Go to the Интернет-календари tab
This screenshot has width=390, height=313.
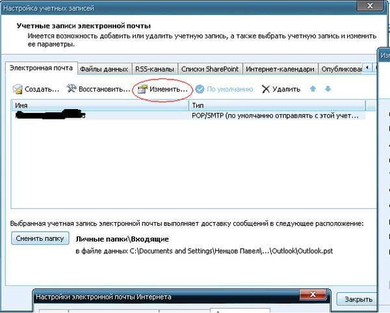(x=281, y=69)
